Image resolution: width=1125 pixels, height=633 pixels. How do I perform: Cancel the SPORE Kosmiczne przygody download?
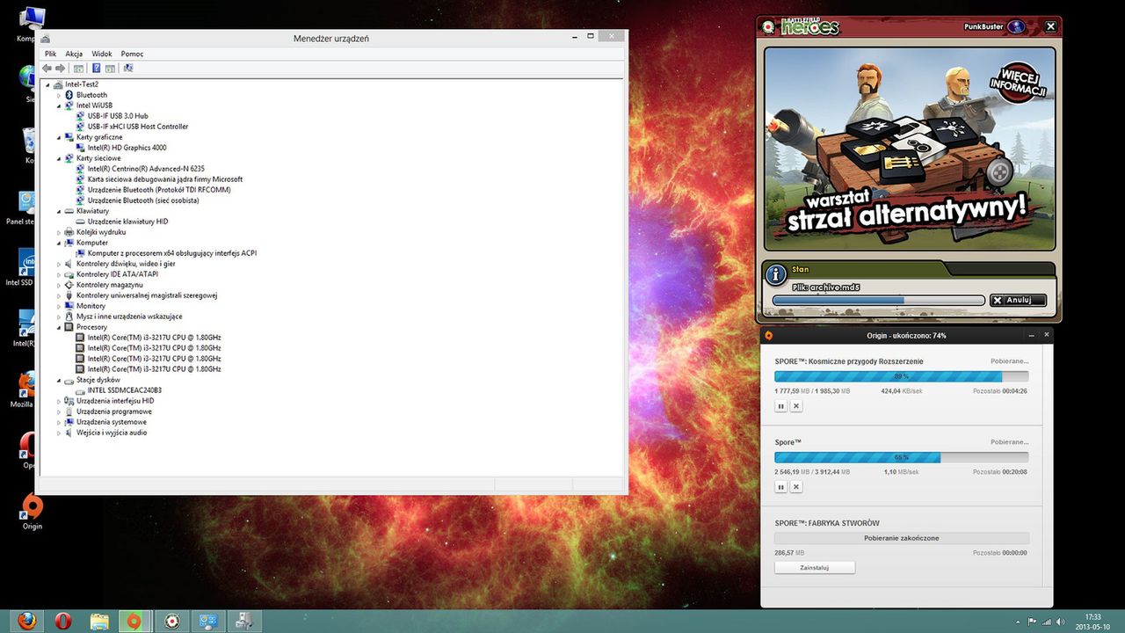pyautogui.click(x=796, y=406)
